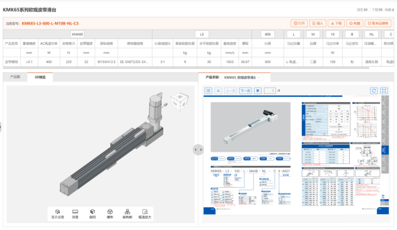Screen dimensions: 397x230
Task: Click the explode view icon
Action: (x=110, y=214)
